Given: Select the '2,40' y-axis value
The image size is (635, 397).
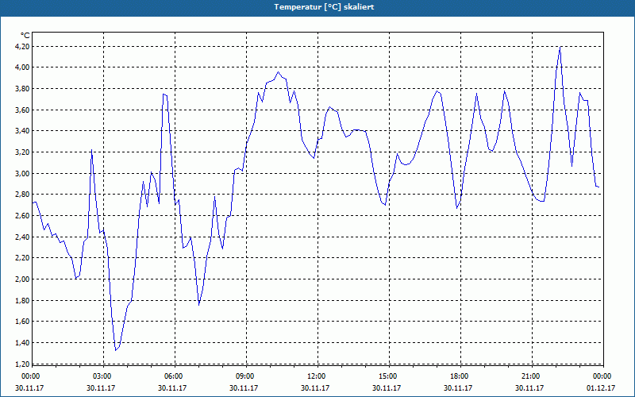Looking at the screenshot, I should pyautogui.click(x=23, y=237).
